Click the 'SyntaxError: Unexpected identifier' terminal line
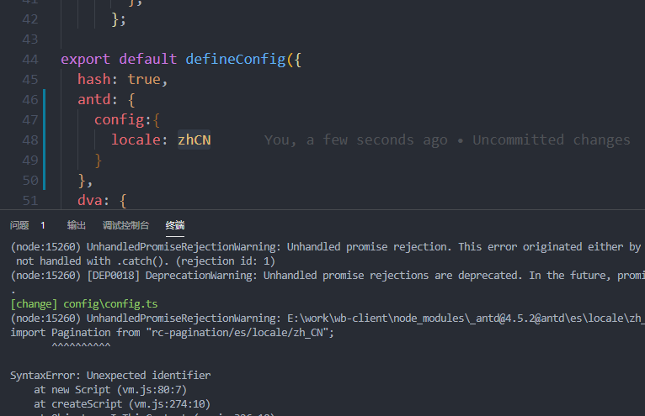The height and width of the screenshot is (416, 645). [110, 376]
